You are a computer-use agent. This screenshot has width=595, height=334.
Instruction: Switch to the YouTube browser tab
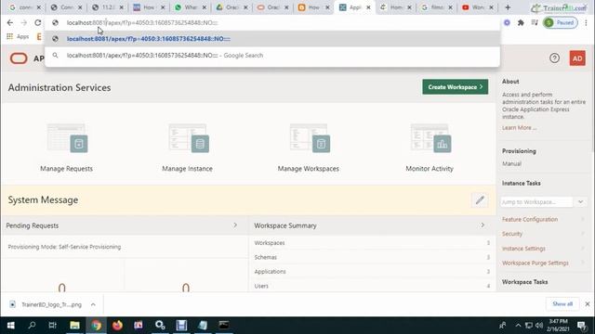pyautogui.click(x=477, y=7)
